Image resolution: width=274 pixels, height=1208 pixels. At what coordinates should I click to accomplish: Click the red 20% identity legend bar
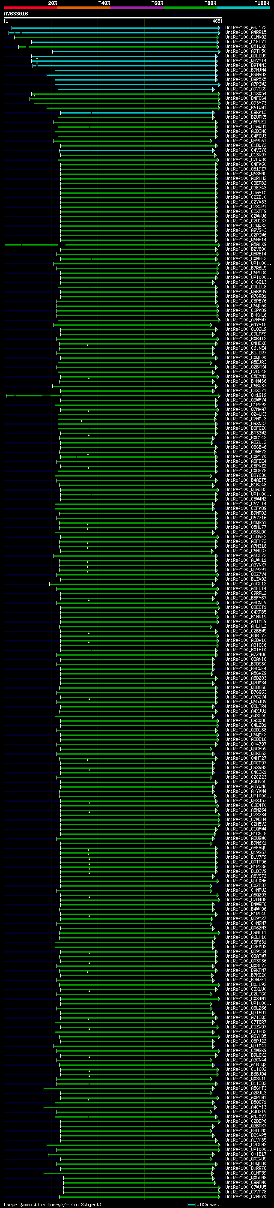[x=30, y=8]
